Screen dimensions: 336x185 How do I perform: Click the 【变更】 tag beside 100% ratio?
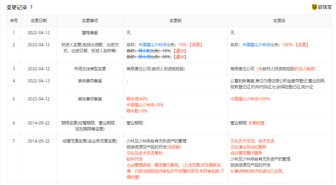302,45
